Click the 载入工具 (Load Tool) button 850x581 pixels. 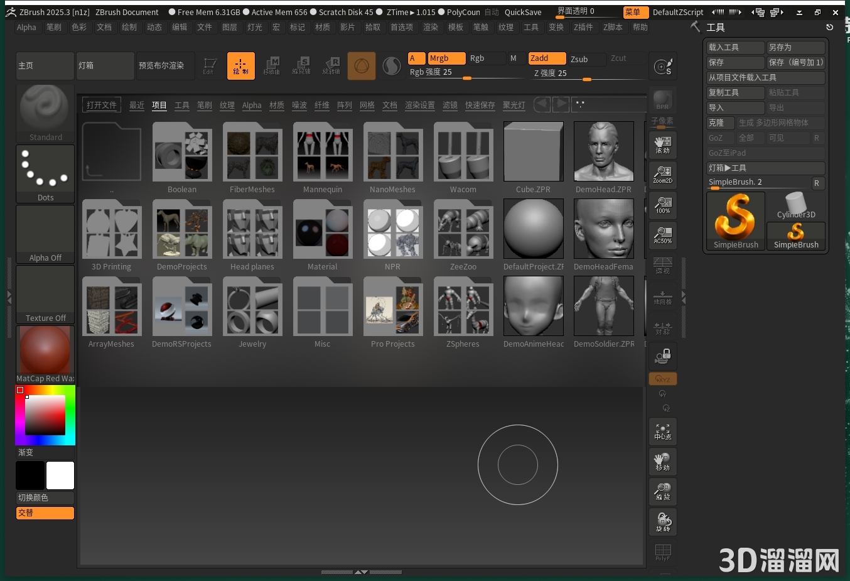click(x=735, y=47)
